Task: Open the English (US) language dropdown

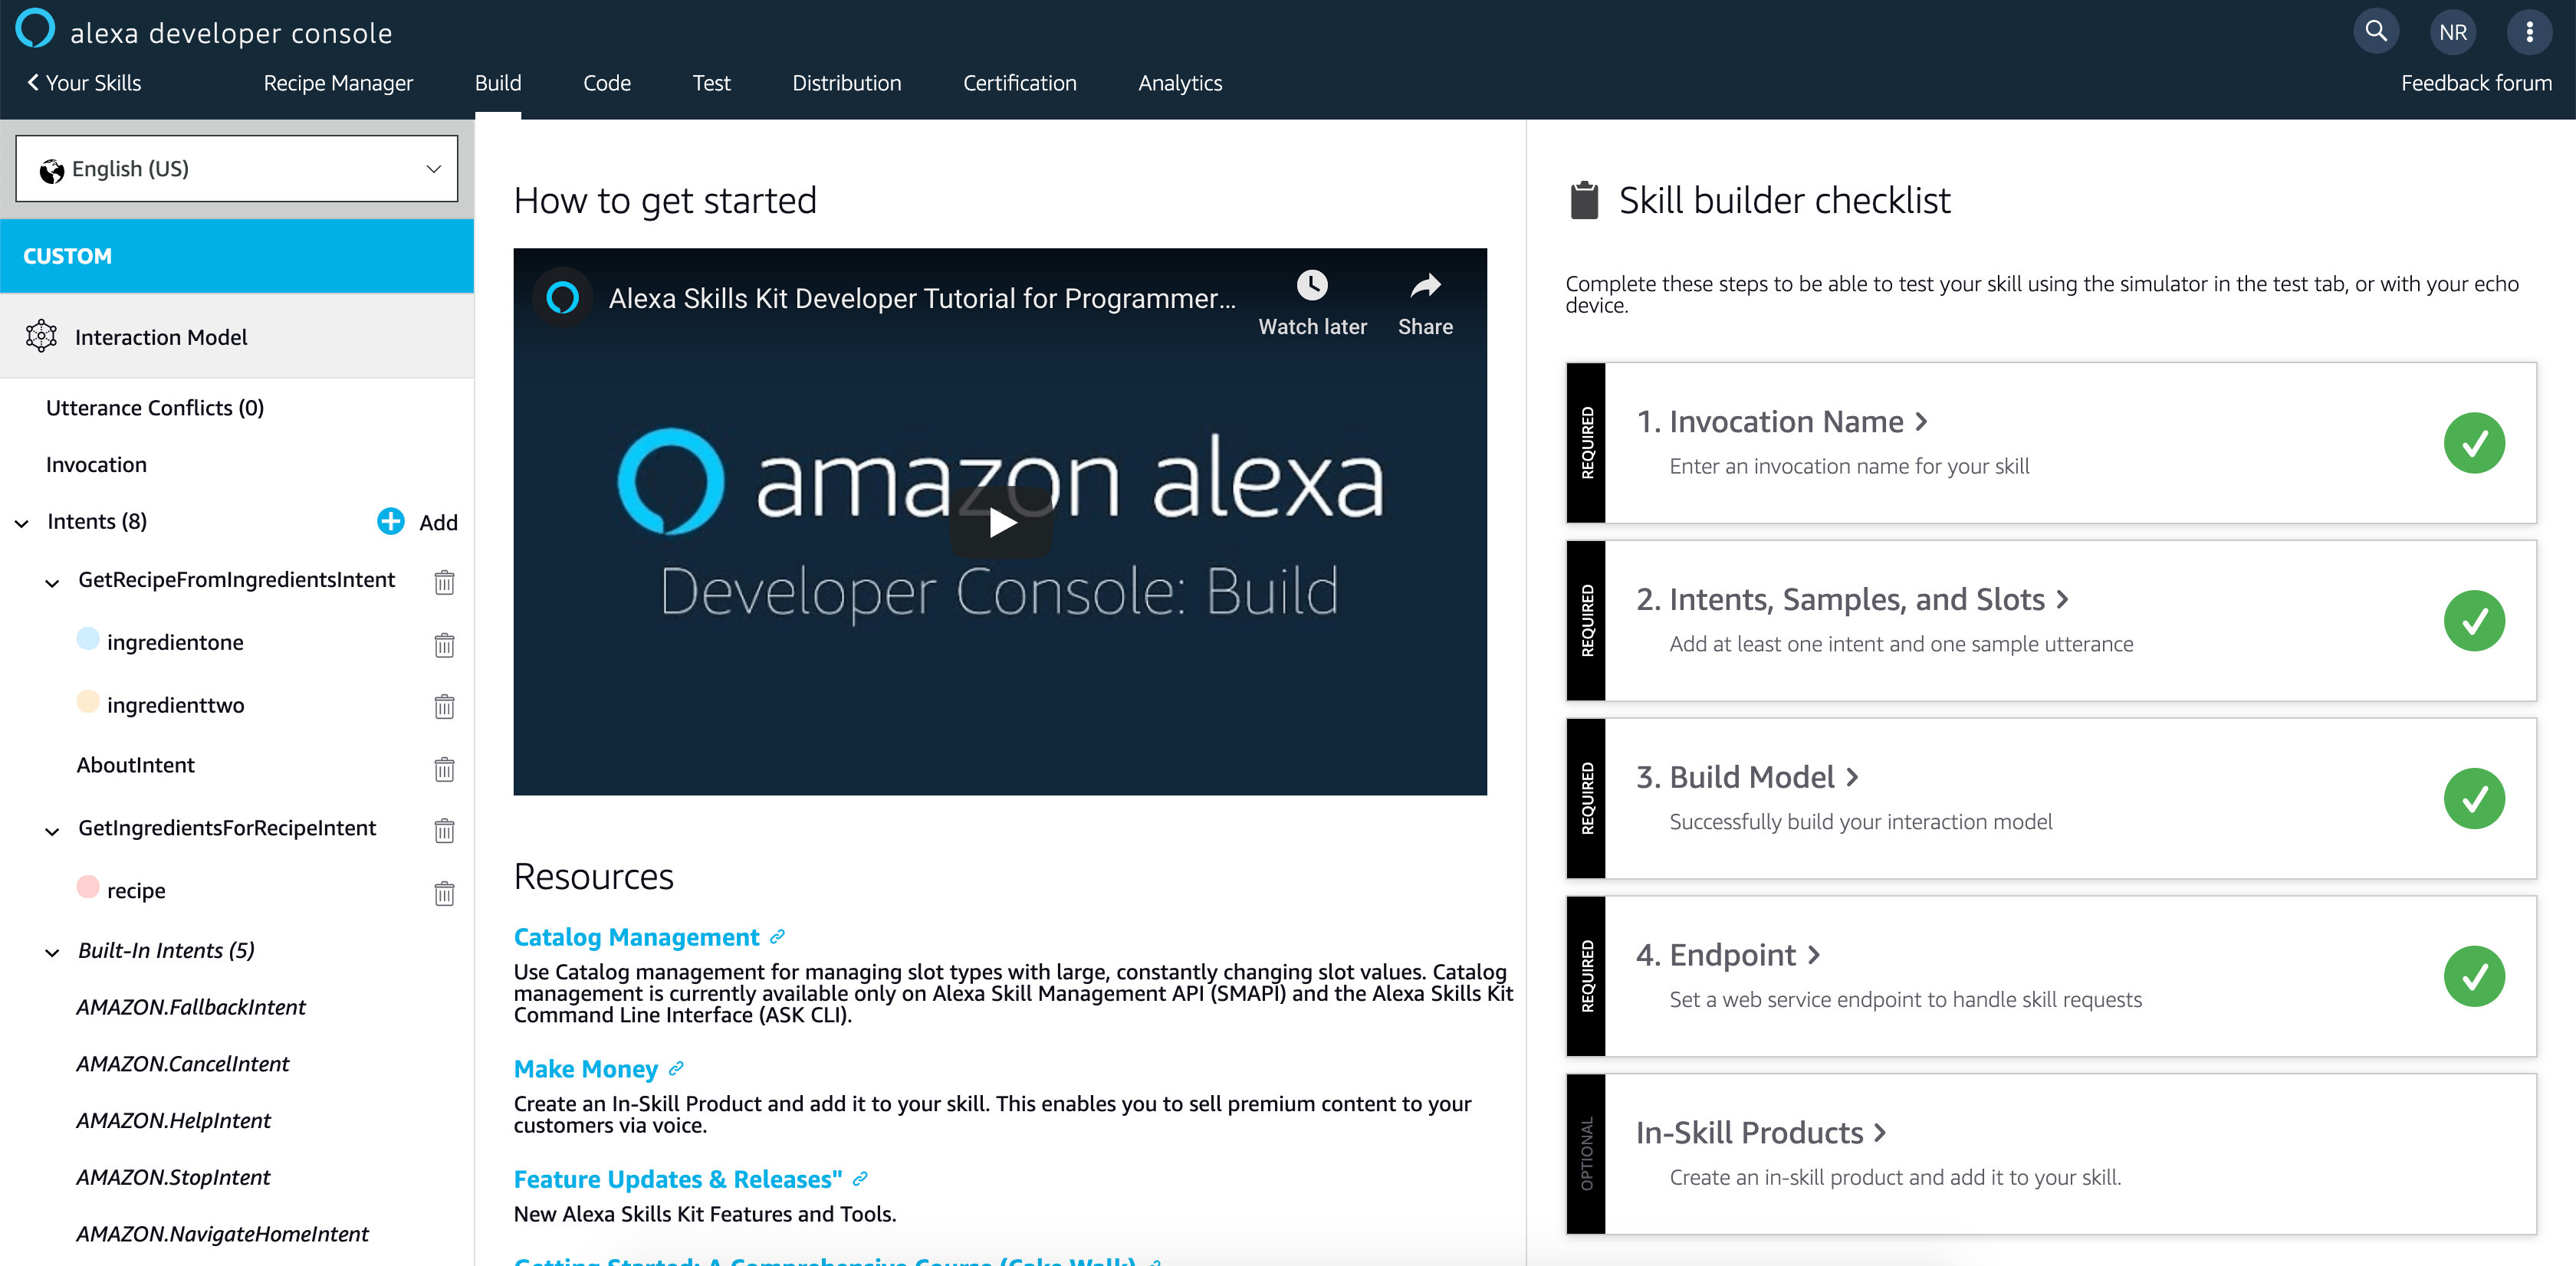Action: (237, 169)
